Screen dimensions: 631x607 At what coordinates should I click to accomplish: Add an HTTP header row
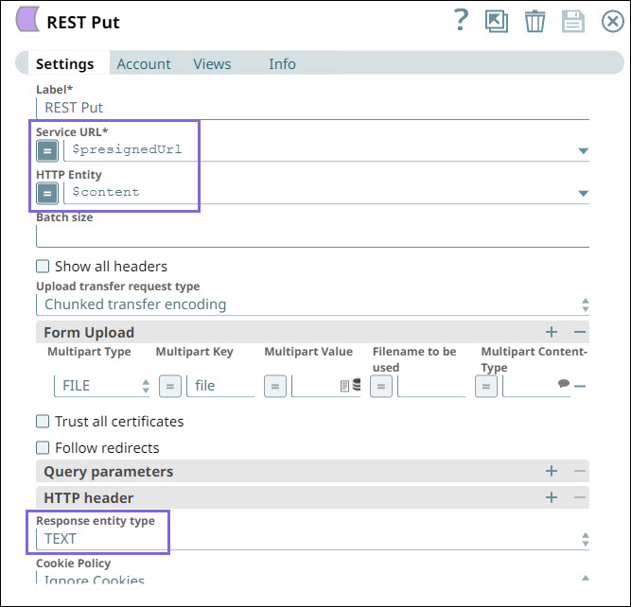click(x=552, y=497)
